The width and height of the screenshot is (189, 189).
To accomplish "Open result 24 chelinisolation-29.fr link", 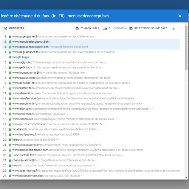I will coord(53,160).
